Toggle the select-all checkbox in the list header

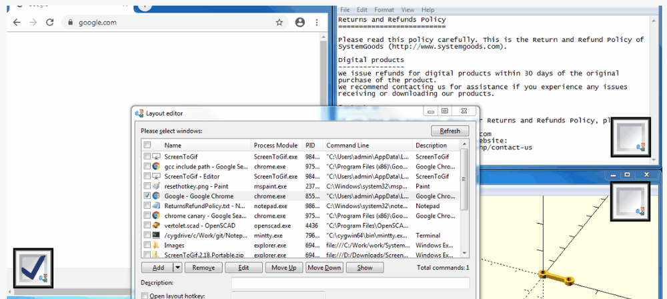[x=147, y=145]
